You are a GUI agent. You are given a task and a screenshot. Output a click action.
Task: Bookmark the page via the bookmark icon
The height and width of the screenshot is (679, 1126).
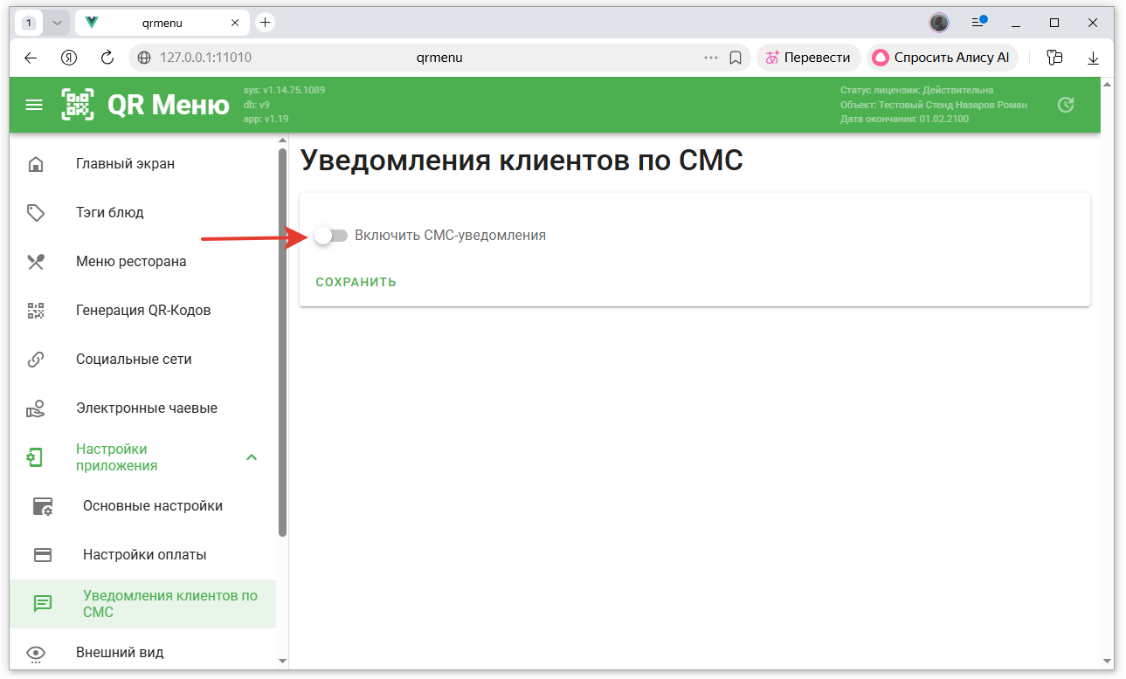(x=736, y=58)
